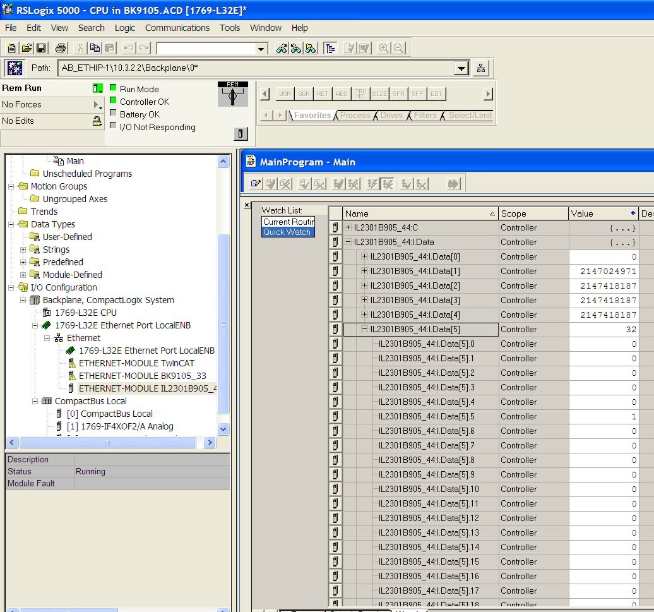Open the Path dropdown arrow
Viewport: 654px width, 612px height.
tap(461, 68)
